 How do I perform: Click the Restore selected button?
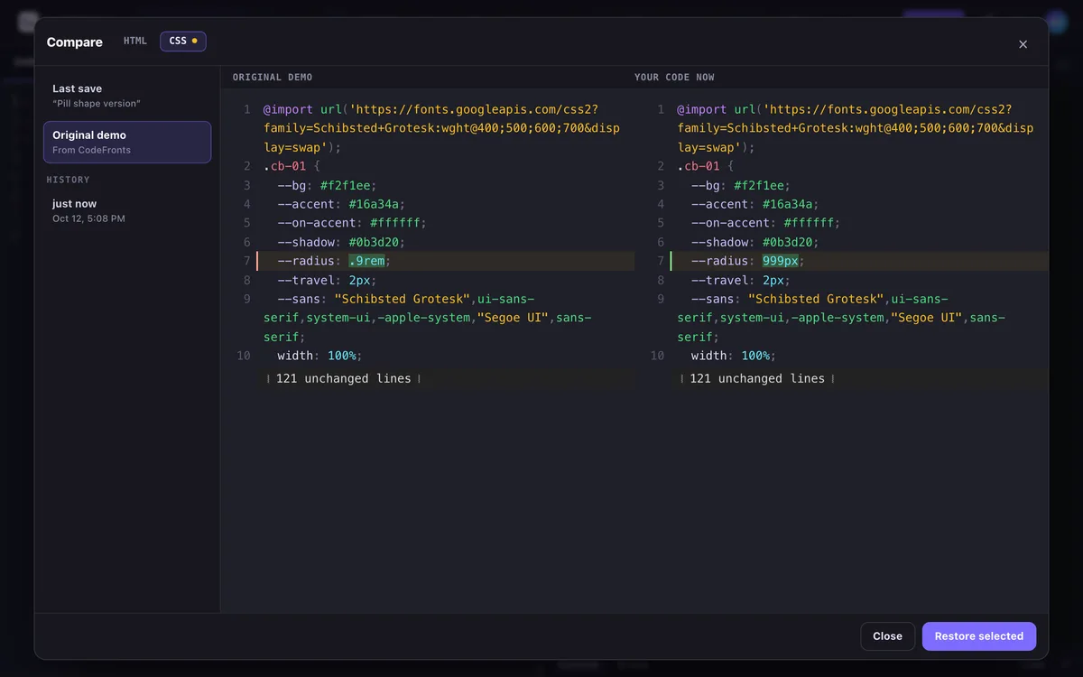tap(979, 636)
